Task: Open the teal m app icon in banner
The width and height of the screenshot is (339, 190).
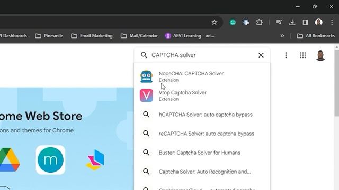Action: tap(51, 160)
